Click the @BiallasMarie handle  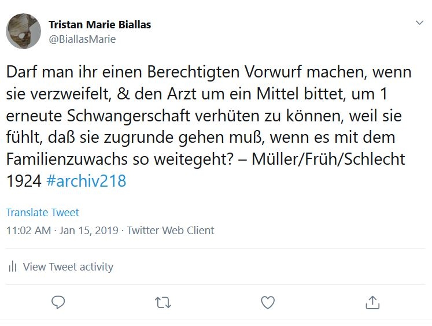point(82,39)
